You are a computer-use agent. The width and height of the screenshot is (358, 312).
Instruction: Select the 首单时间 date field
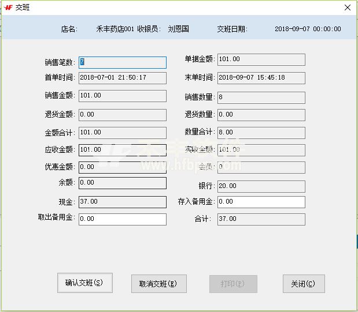(x=122, y=78)
